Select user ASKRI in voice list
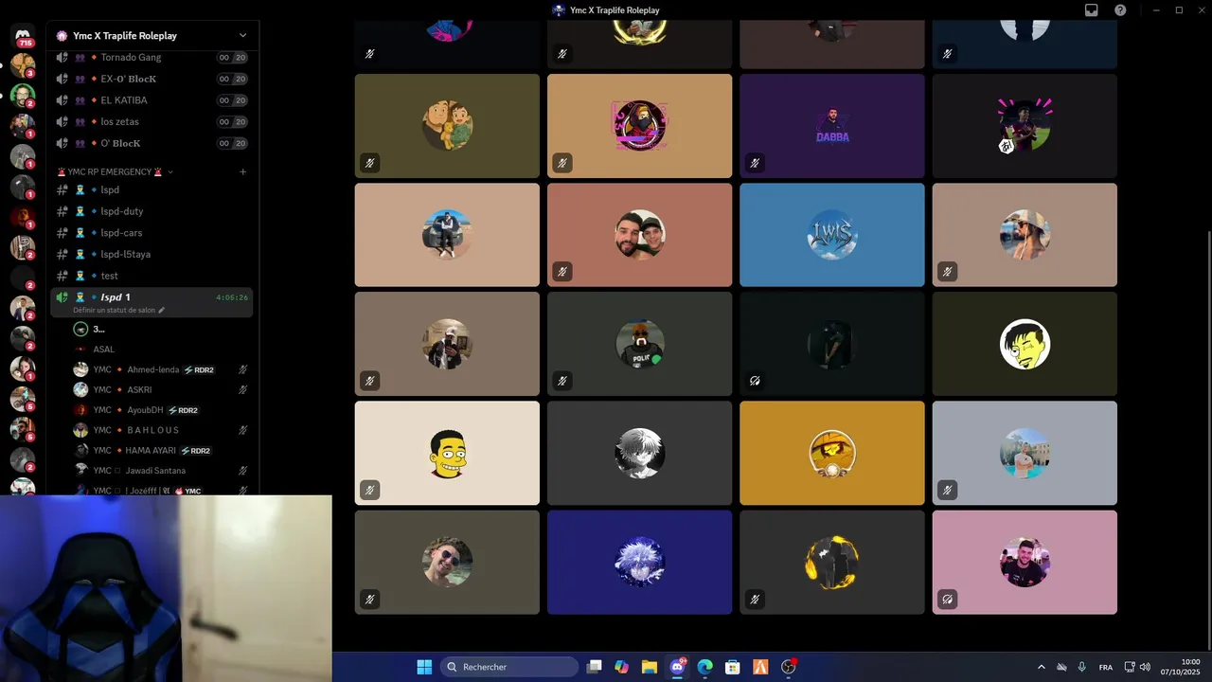Viewport: 1212px width, 682px height. pos(161,389)
